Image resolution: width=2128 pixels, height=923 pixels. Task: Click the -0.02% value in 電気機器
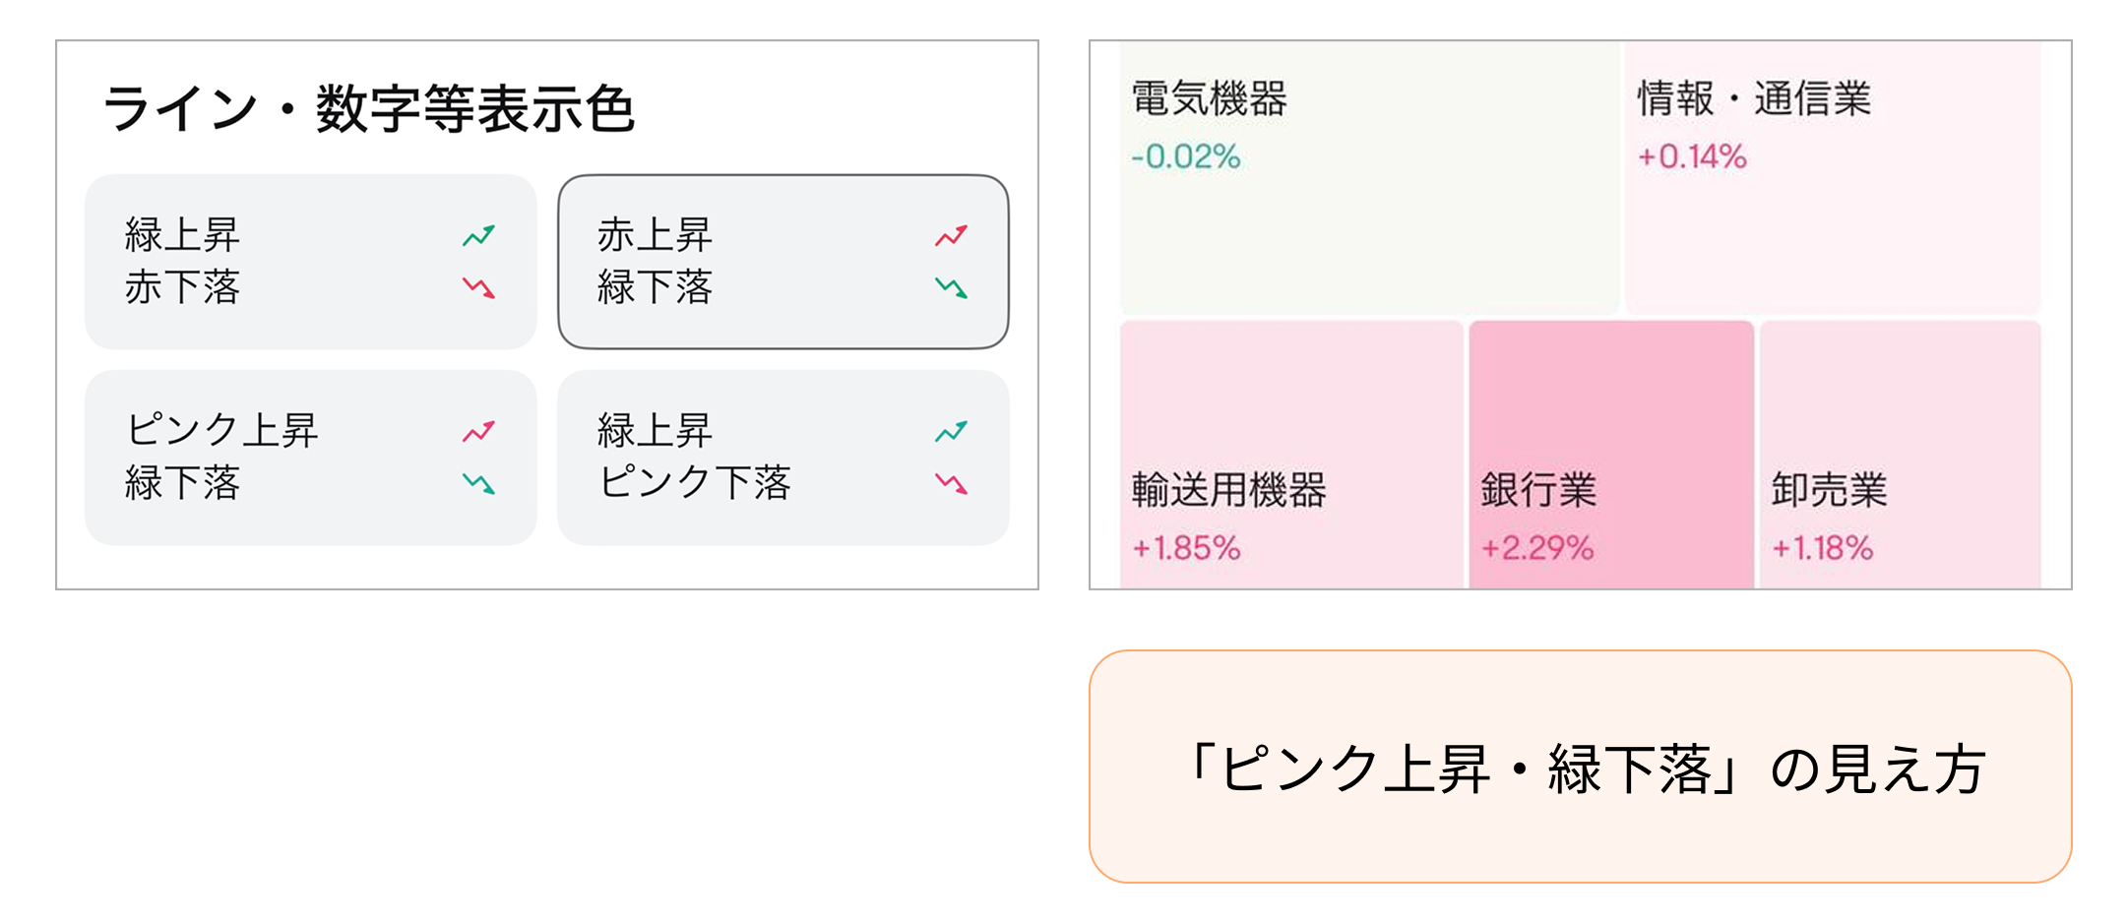pyautogui.click(x=1186, y=156)
